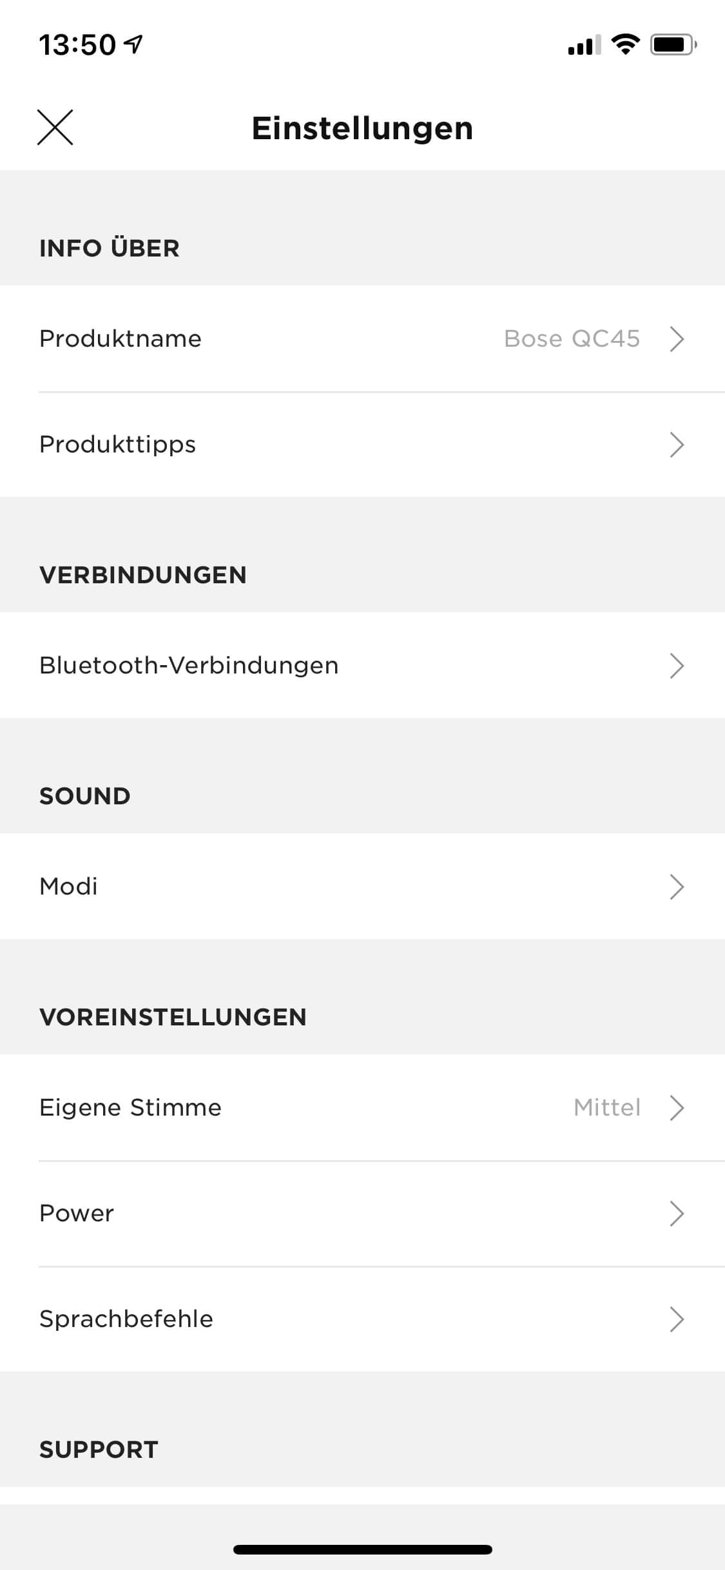Tap the cellular signal bars icon
725x1570 pixels.
pos(584,44)
